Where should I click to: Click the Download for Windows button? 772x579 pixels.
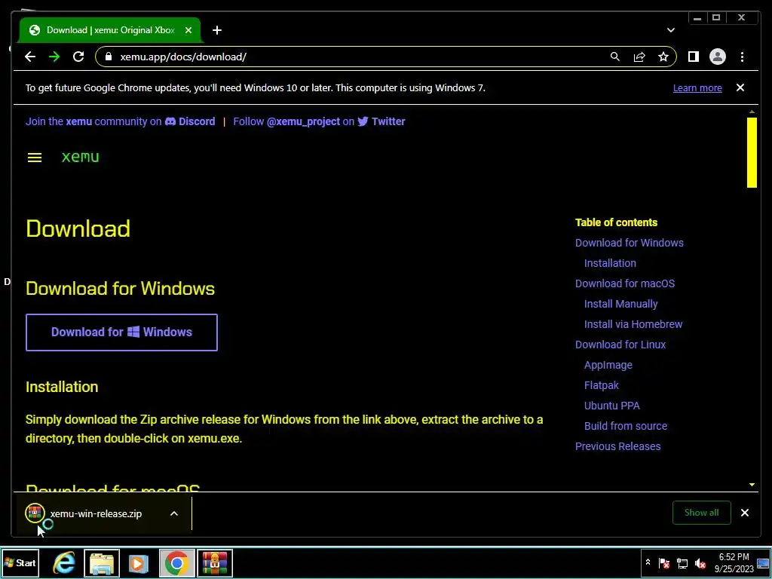coord(121,332)
